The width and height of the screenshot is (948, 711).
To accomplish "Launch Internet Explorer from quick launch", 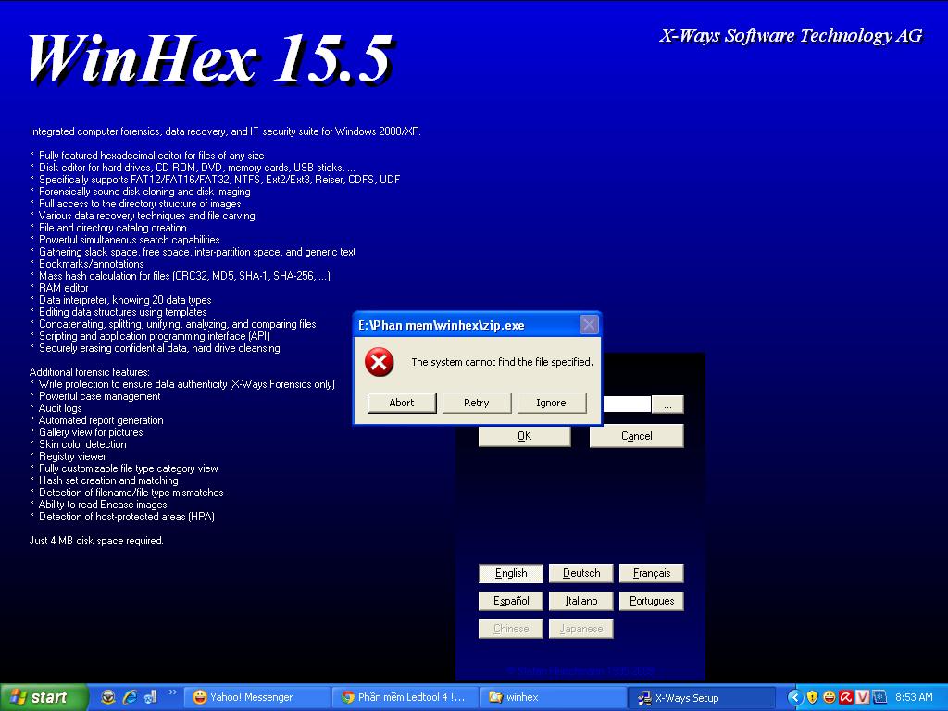I will point(130,697).
